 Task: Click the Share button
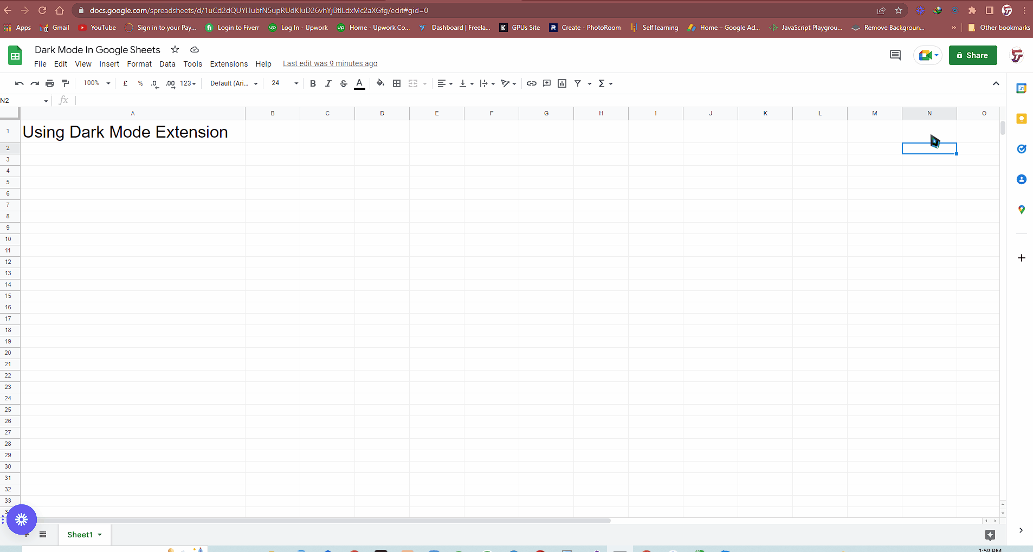click(x=972, y=55)
